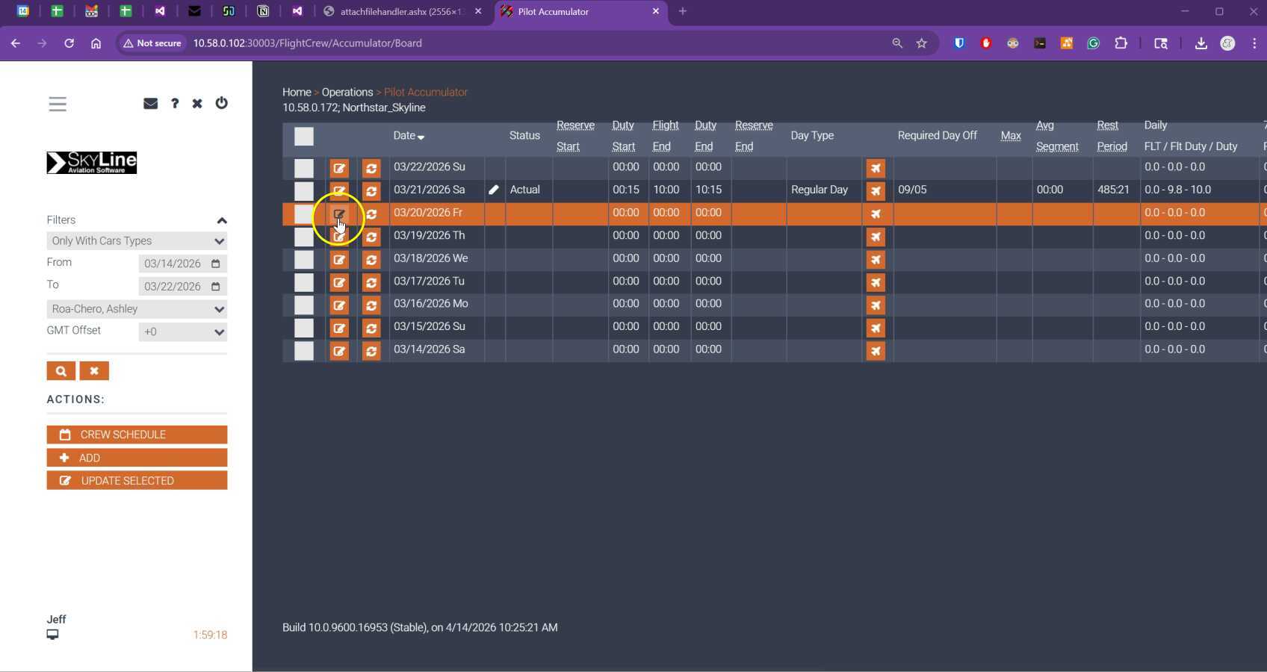
Task: Click the monitor icon under Jeff
Action: (x=52, y=635)
